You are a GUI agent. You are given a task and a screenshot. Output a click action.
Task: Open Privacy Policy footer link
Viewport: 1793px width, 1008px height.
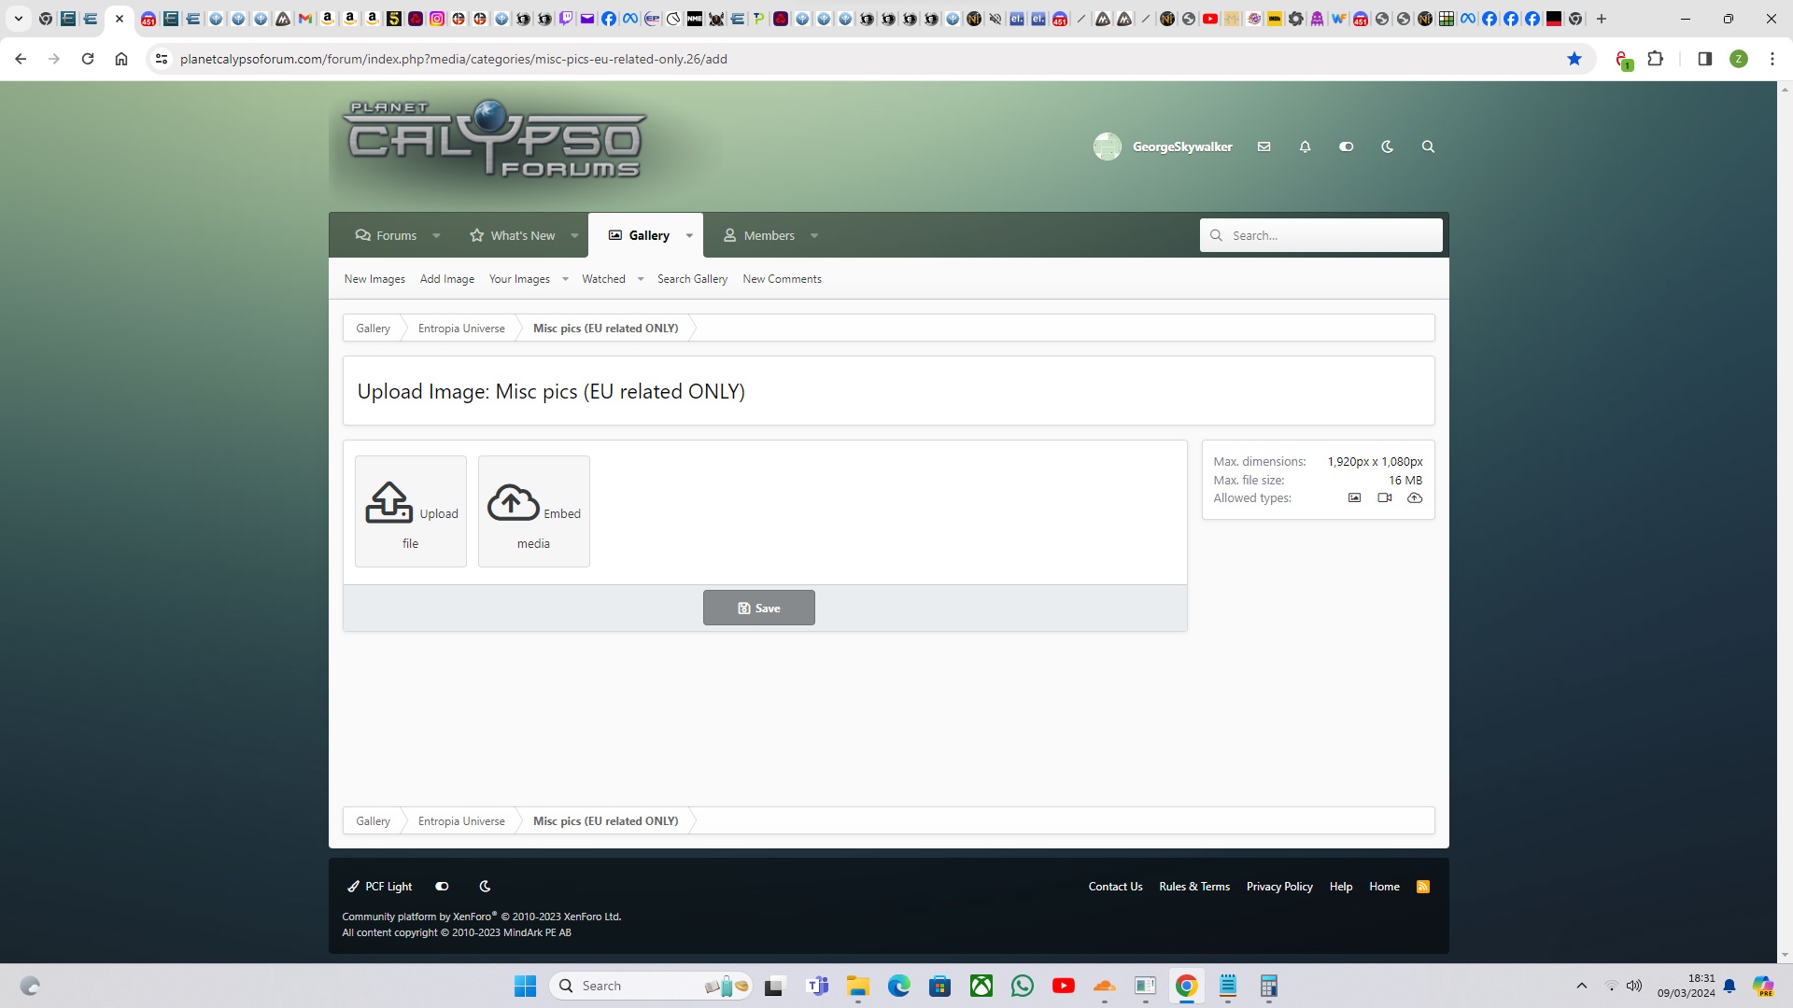coord(1279,887)
